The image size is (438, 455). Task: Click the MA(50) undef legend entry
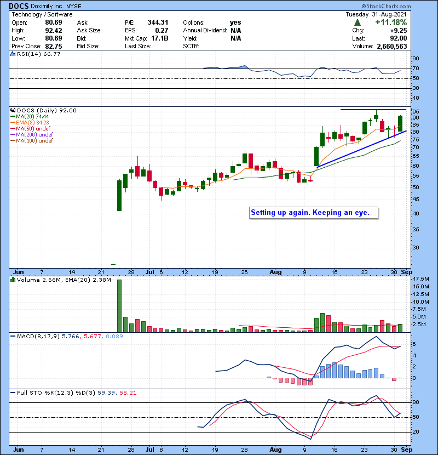pos(33,128)
